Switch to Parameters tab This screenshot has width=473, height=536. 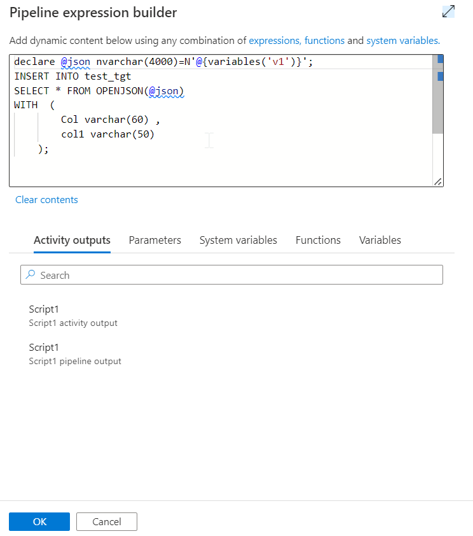pyautogui.click(x=155, y=241)
